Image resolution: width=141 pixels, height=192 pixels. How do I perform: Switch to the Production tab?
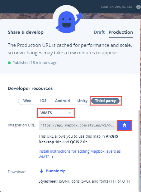pos(121,32)
